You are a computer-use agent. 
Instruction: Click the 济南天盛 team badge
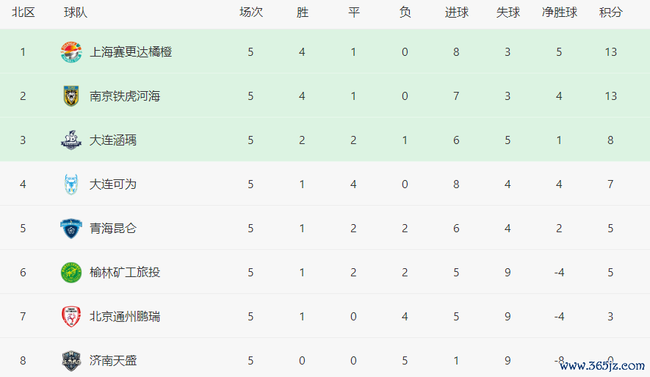point(71,361)
